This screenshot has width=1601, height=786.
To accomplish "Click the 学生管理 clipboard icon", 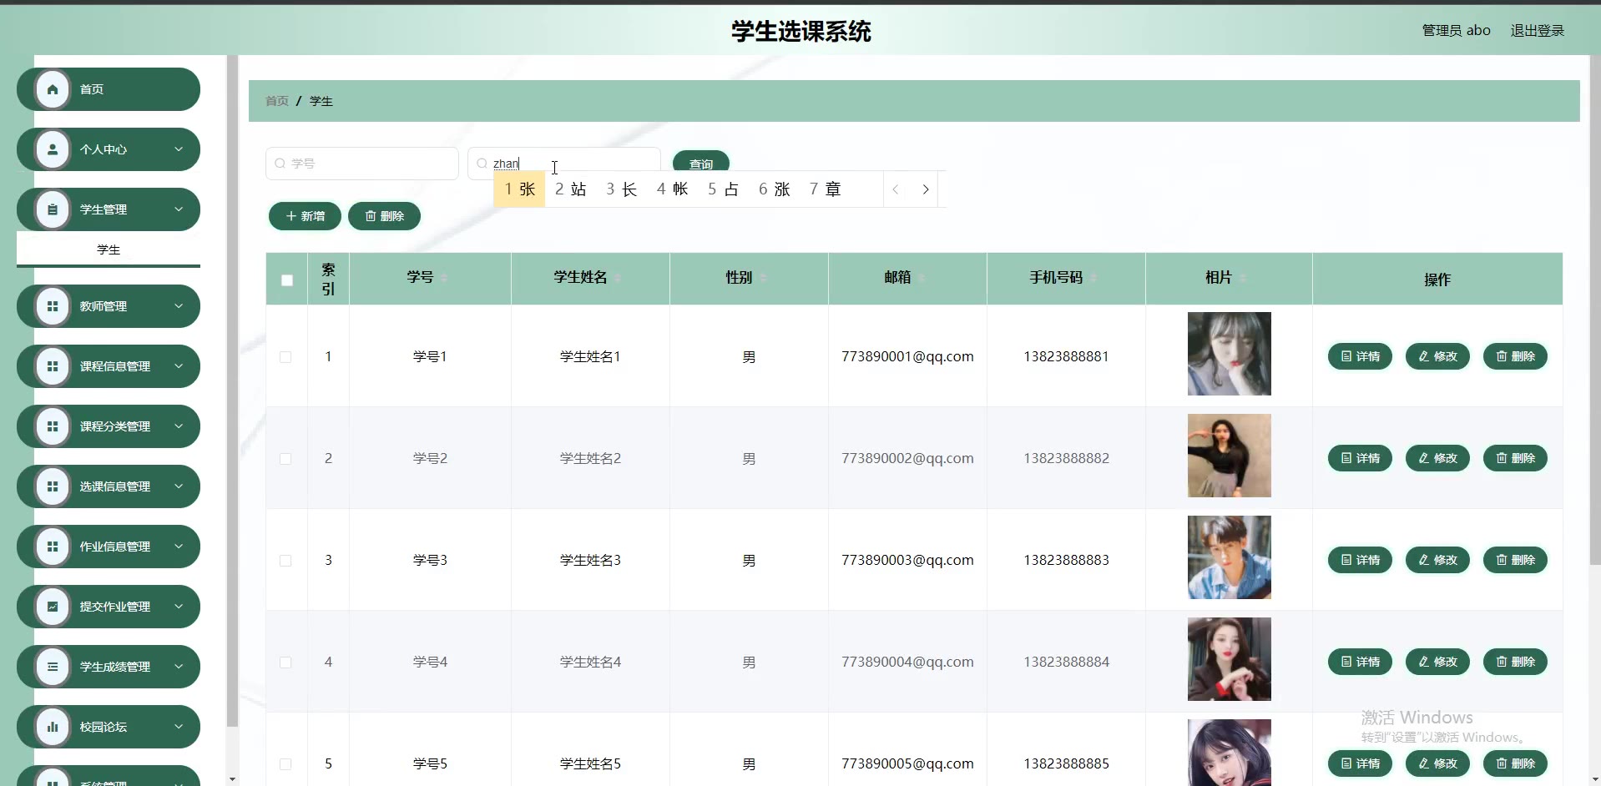I will click(53, 209).
